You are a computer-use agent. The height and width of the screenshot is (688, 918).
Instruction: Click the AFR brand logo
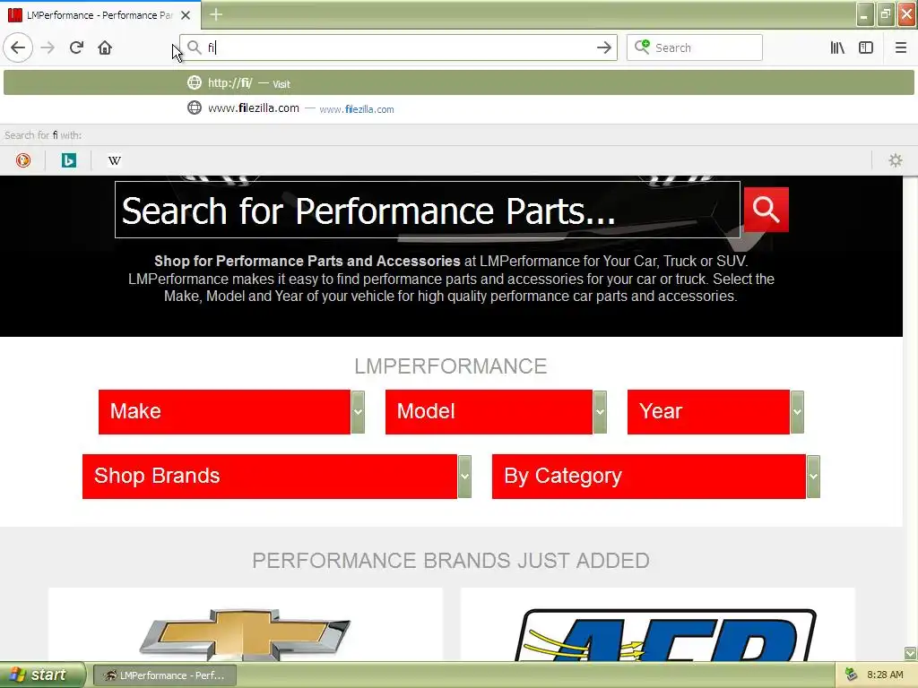666,635
